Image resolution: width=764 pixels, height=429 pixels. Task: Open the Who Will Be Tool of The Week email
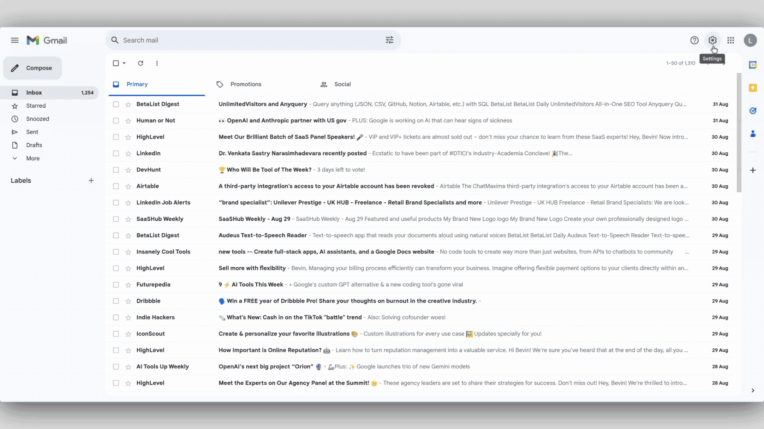pos(420,170)
